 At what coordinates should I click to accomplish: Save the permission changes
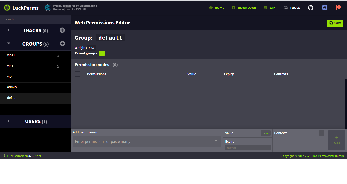click(335, 23)
